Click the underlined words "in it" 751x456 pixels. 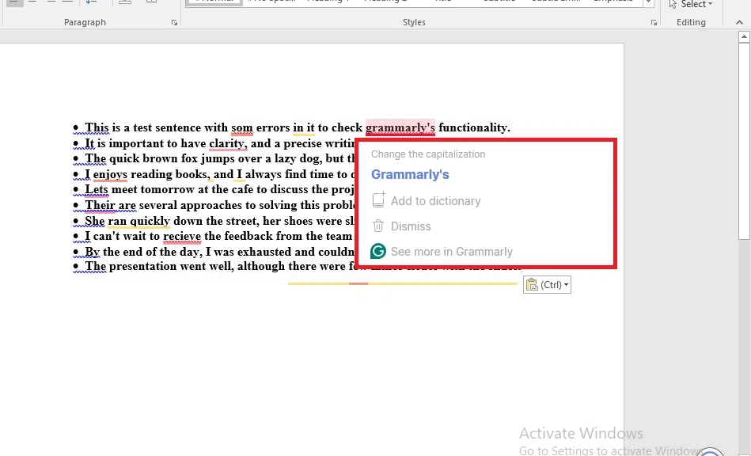(x=304, y=128)
